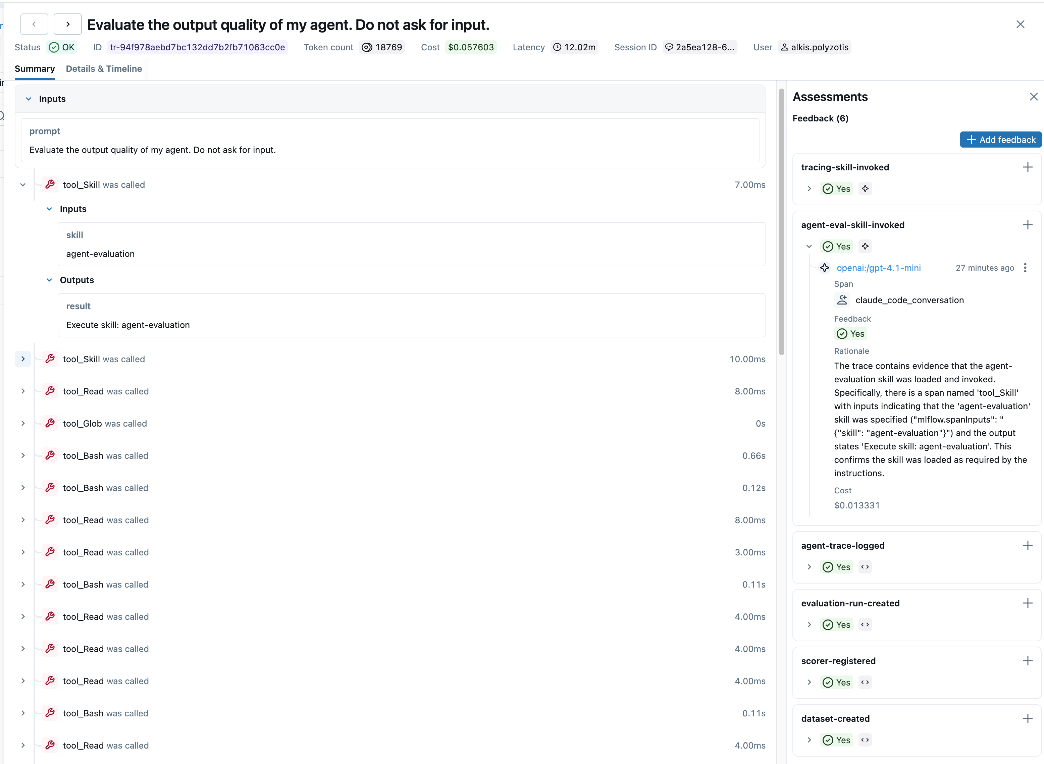Close the Assessments panel
Screen dimensions: 1044x764
point(1033,97)
